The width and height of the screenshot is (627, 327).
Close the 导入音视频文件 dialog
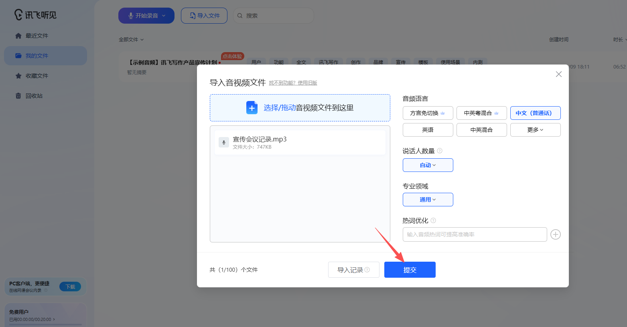(x=559, y=74)
